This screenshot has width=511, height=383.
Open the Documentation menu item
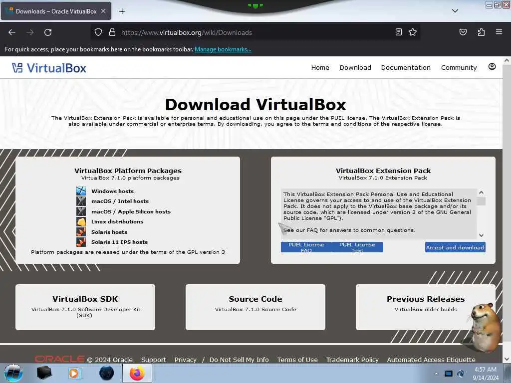[406, 67]
